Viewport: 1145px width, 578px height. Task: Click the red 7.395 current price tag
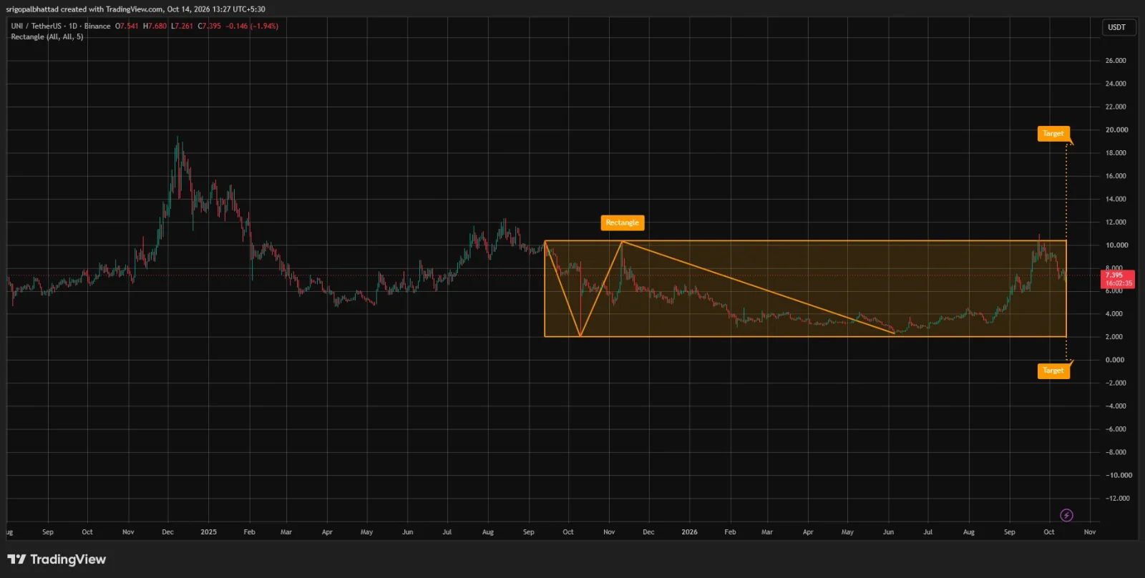tap(1118, 279)
